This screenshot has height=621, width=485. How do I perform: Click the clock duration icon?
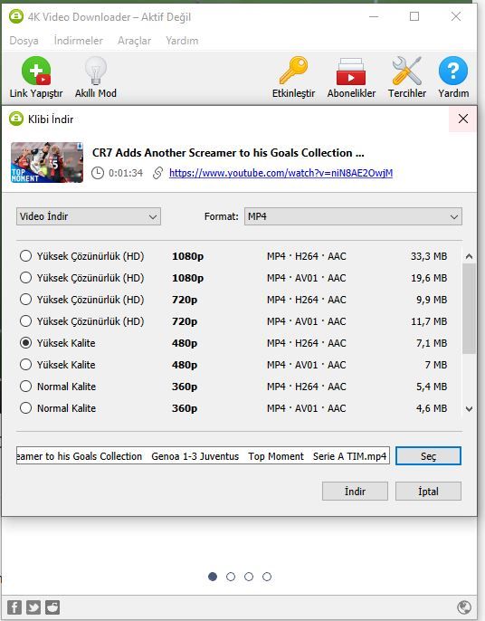[x=98, y=173]
